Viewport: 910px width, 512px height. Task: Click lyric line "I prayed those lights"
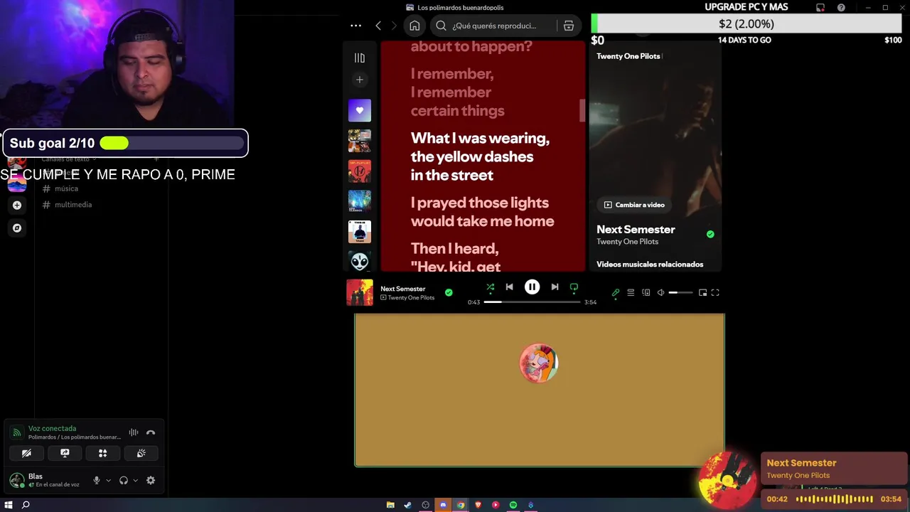click(x=480, y=203)
